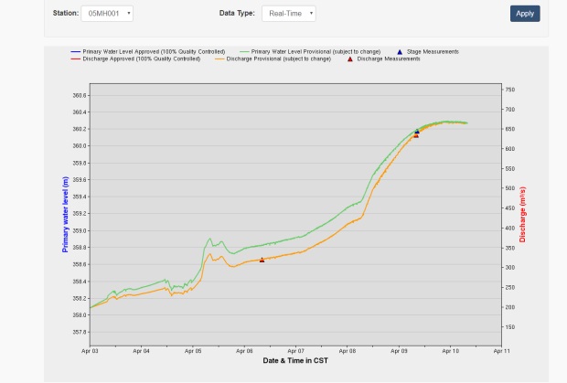Click the 'Date & Time in CST' axis title
567x383 pixels.
(295, 361)
